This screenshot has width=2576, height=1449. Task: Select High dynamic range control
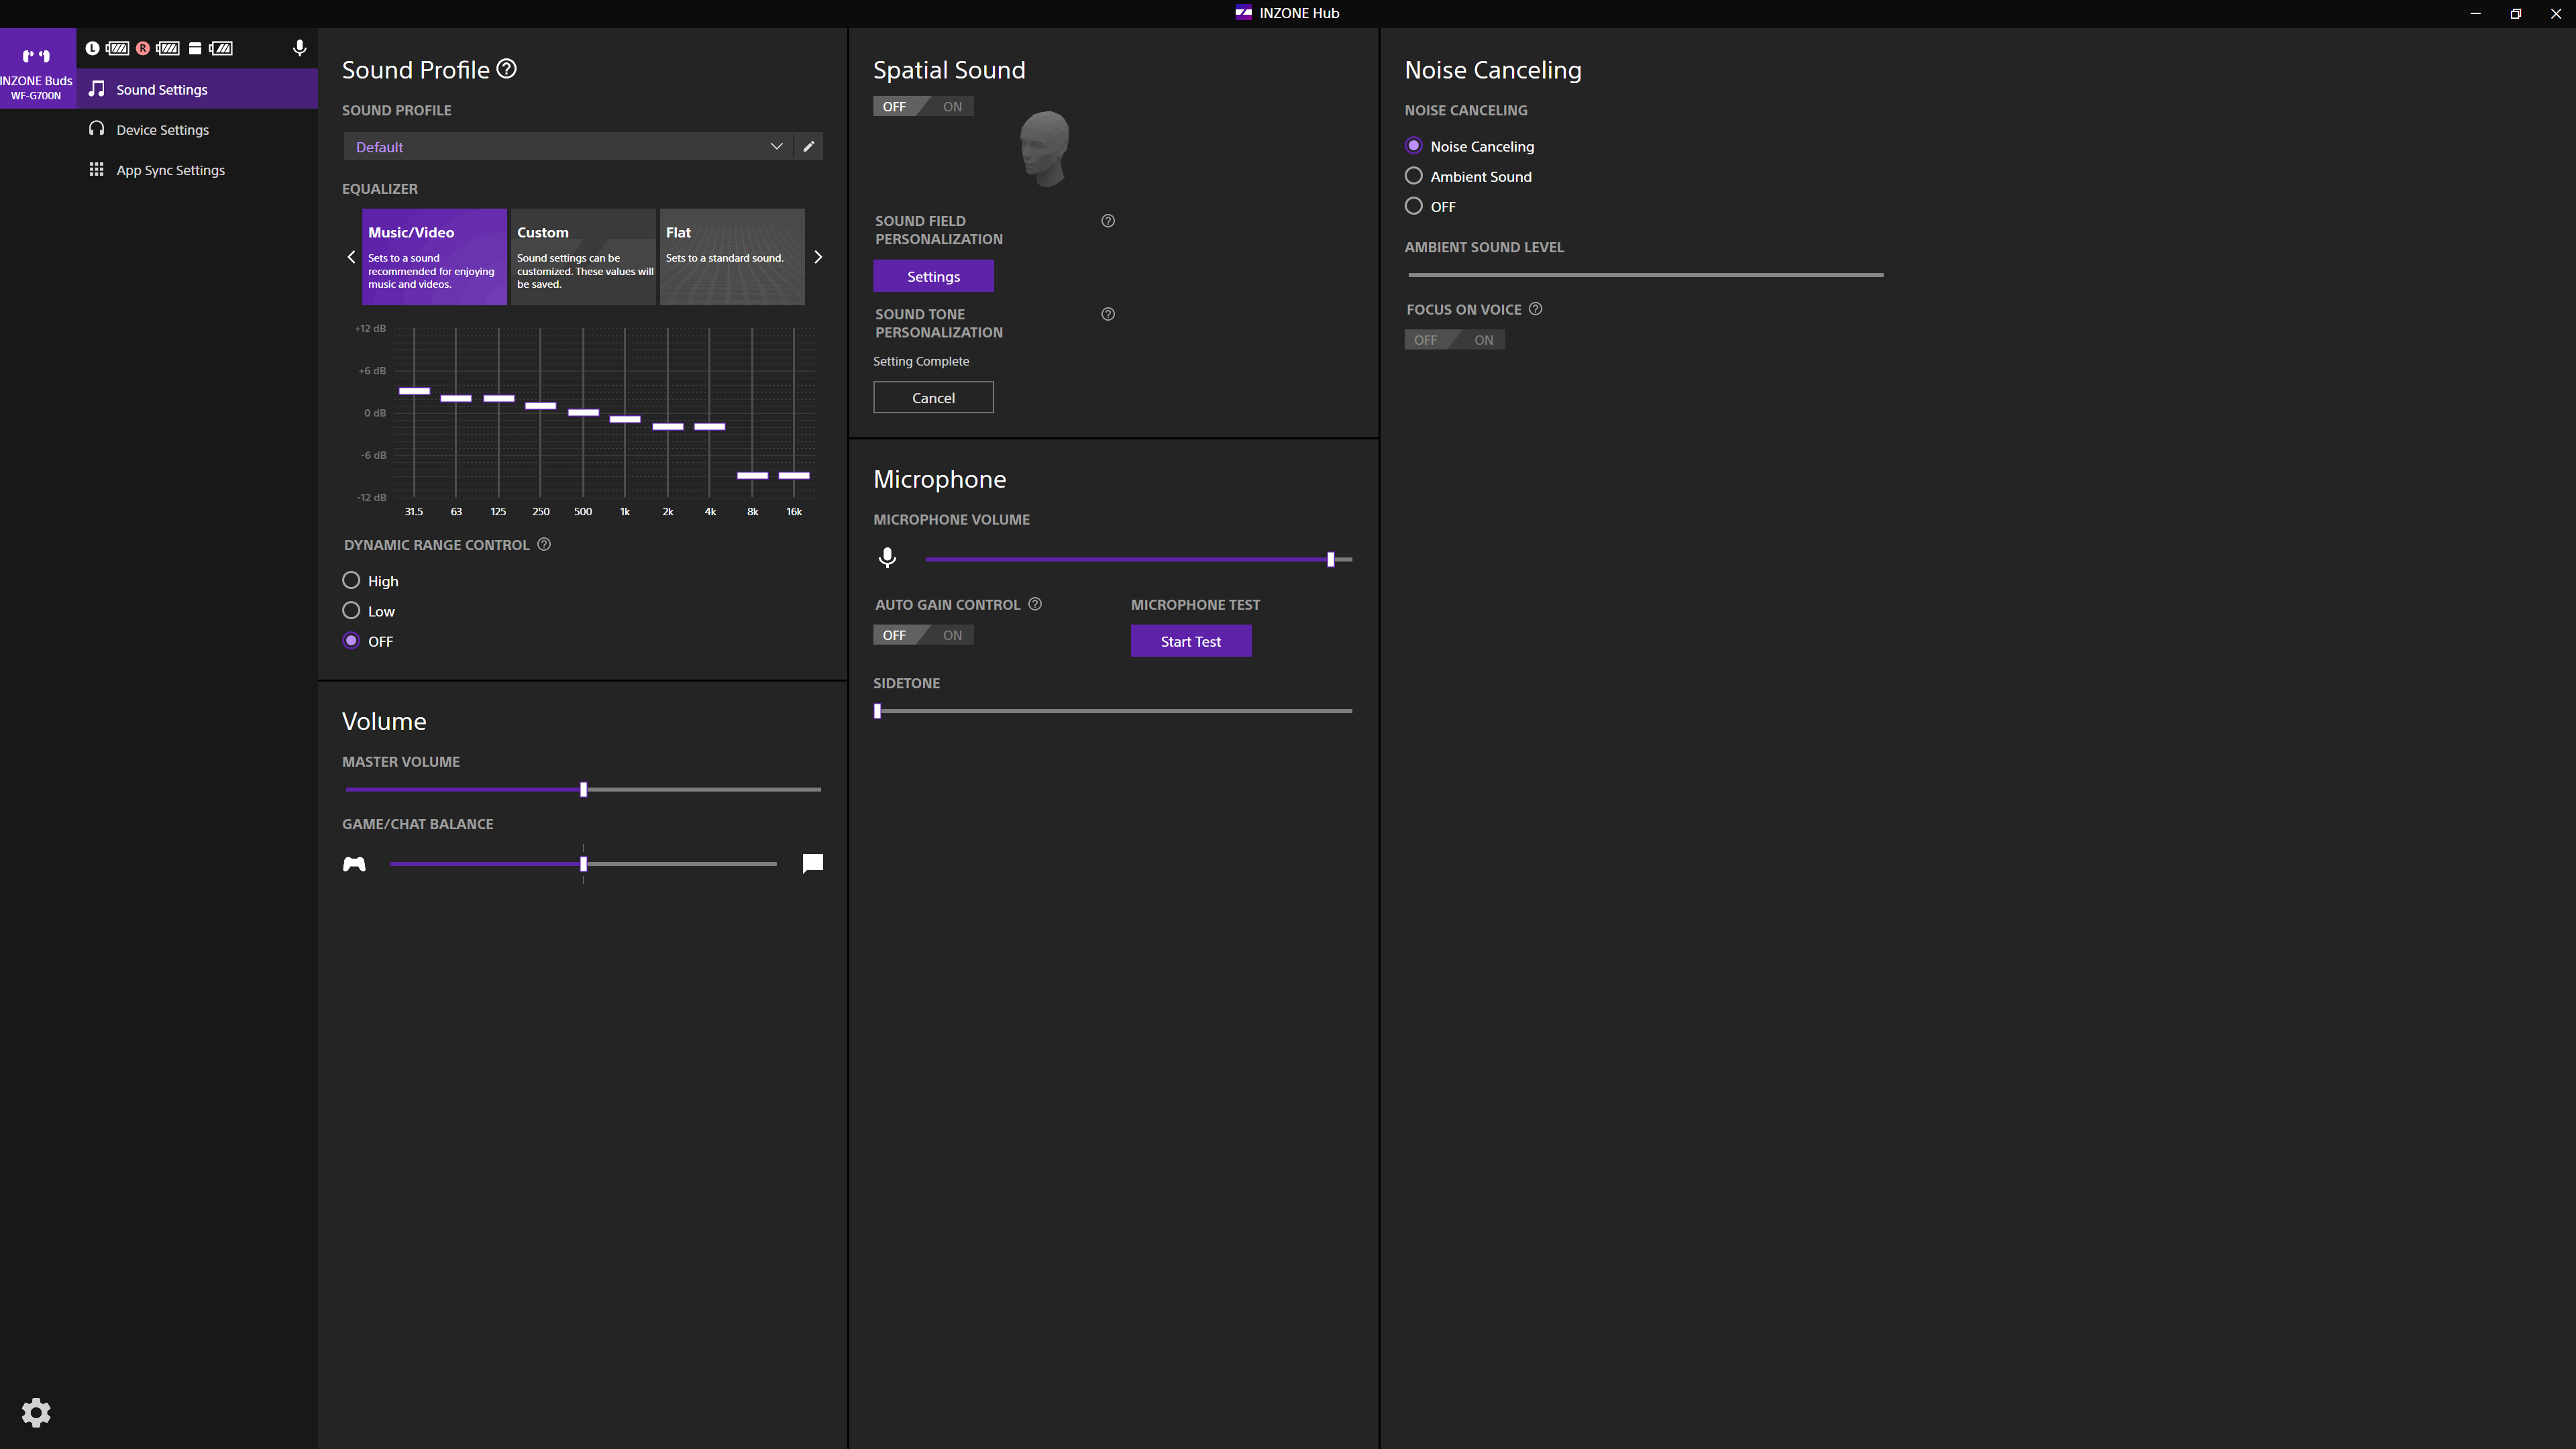(x=351, y=581)
